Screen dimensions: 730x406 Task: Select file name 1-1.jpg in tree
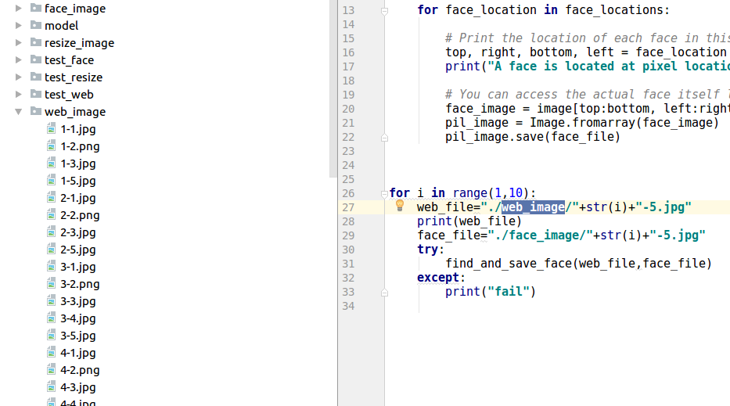pos(77,129)
